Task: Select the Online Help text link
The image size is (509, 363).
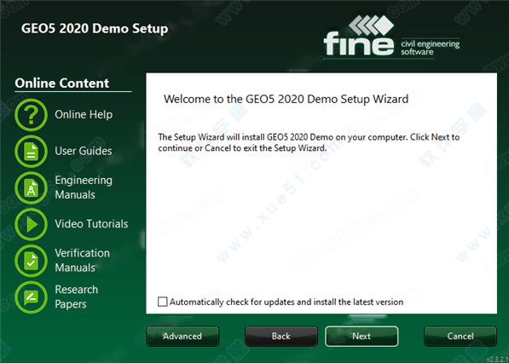Action: (x=84, y=114)
